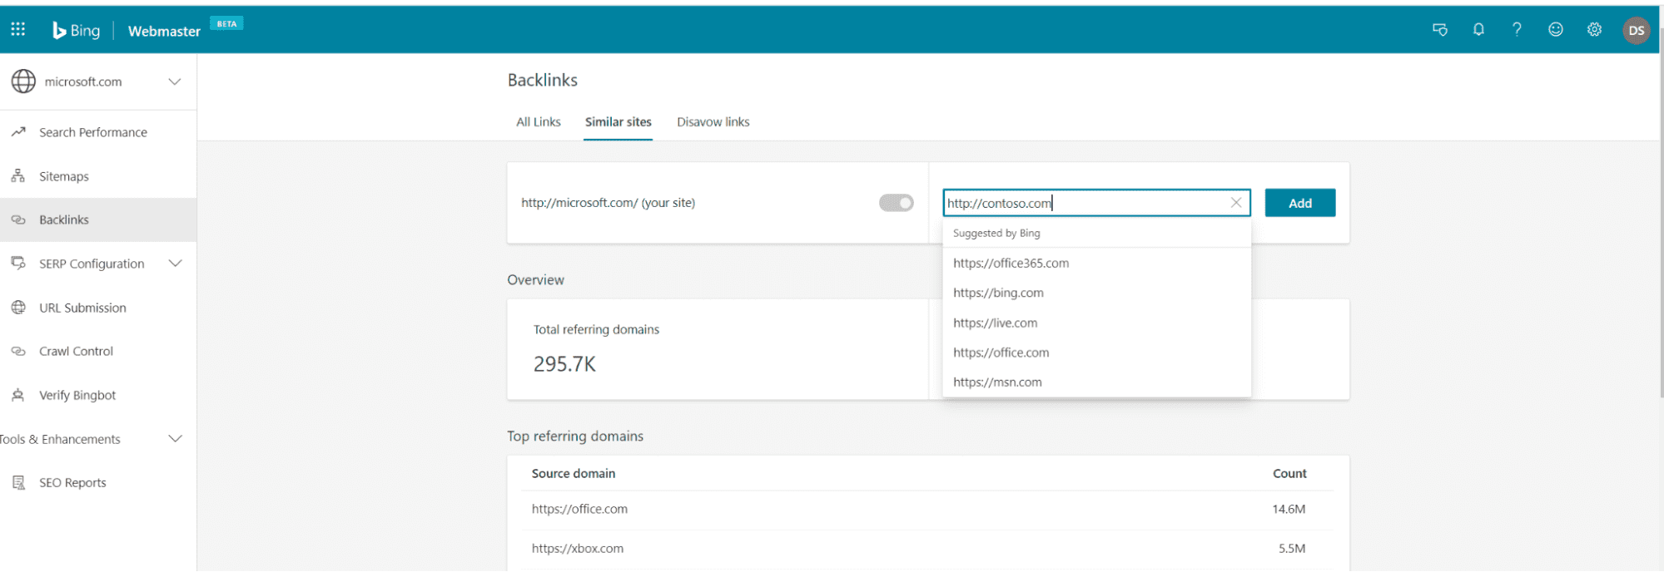This screenshot has width=1664, height=572.
Task: Click the SERP Configuration icon
Action: pos(18,264)
